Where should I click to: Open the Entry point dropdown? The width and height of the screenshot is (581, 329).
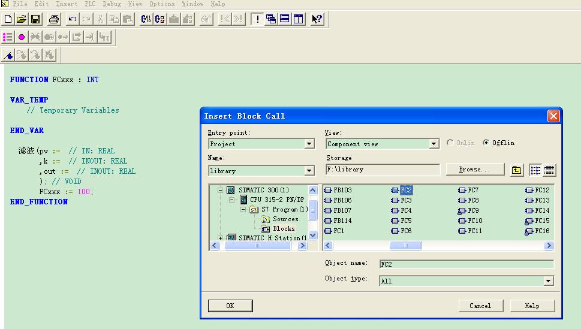point(309,144)
